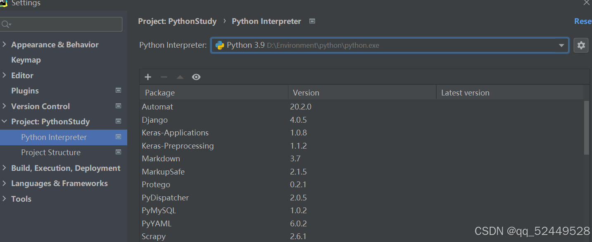
Task: Expand Languages & Frameworks chevron
Action: (4, 183)
